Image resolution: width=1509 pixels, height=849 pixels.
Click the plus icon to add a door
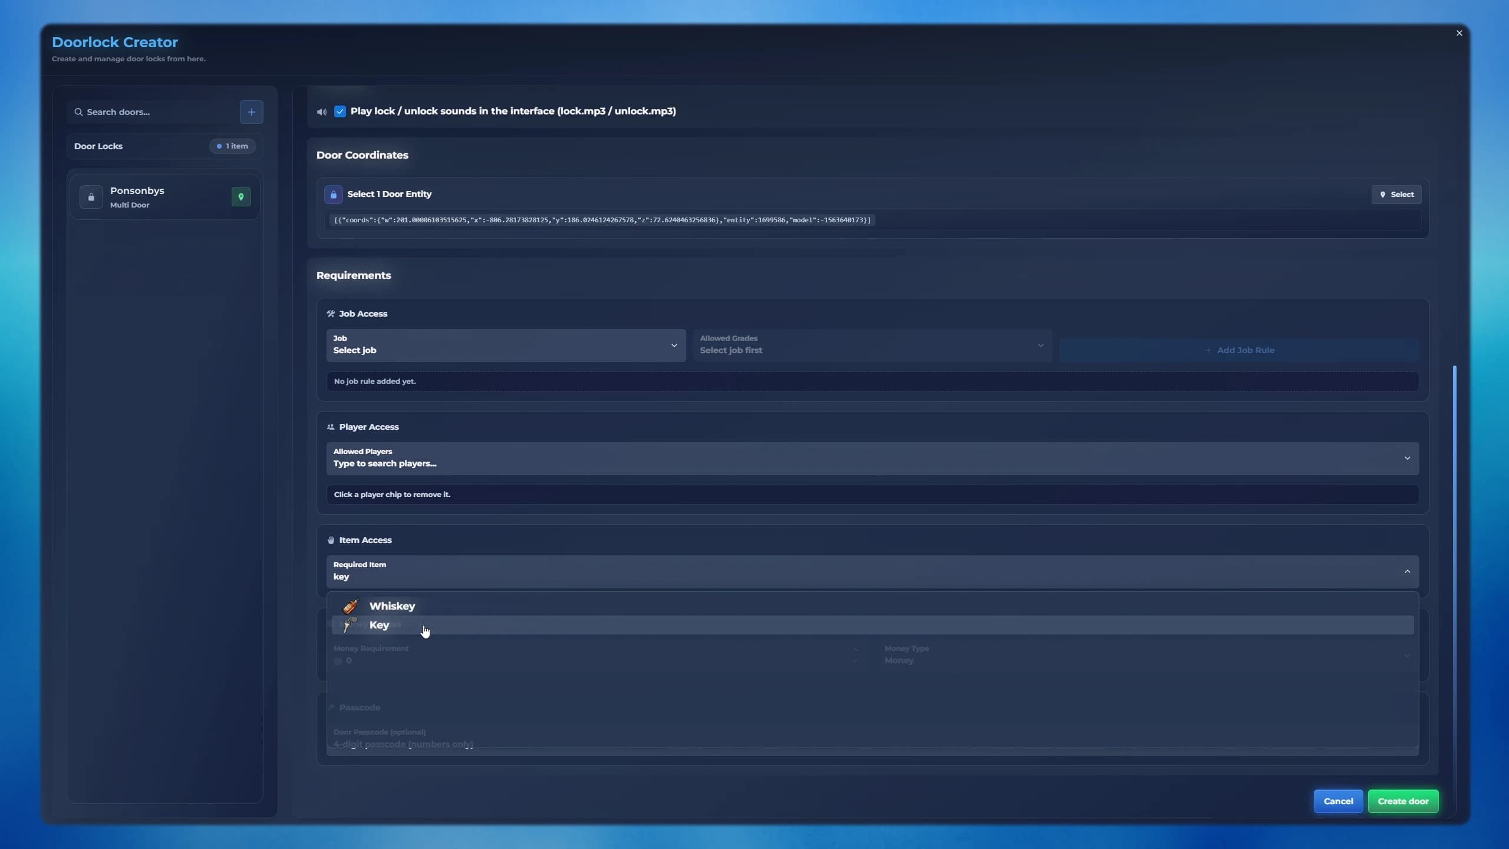251,112
